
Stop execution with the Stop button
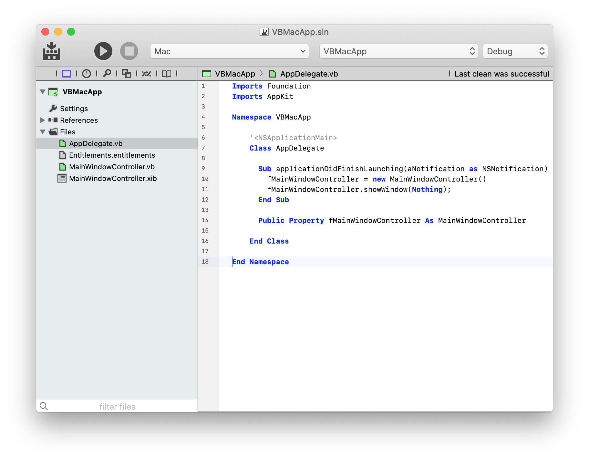129,51
